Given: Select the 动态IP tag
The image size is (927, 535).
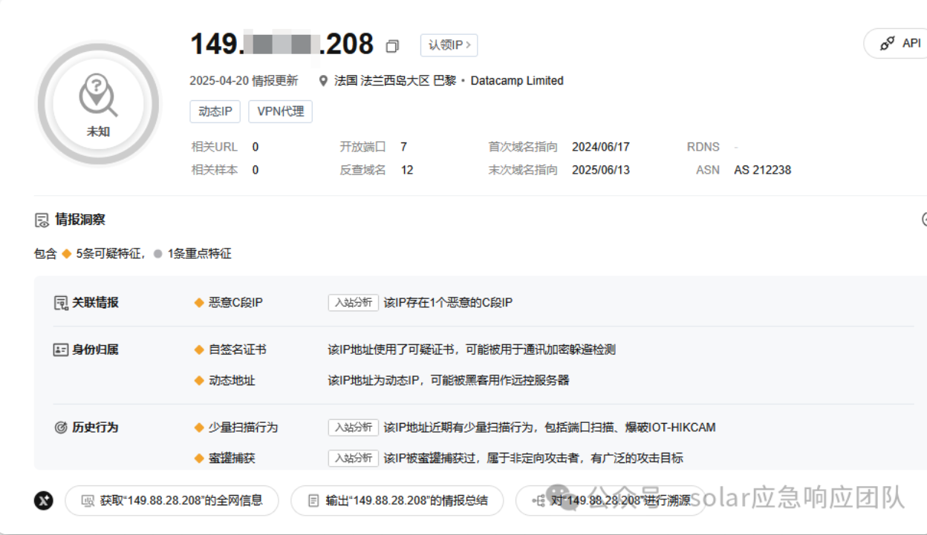Looking at the screenshot, I should 215,111.
